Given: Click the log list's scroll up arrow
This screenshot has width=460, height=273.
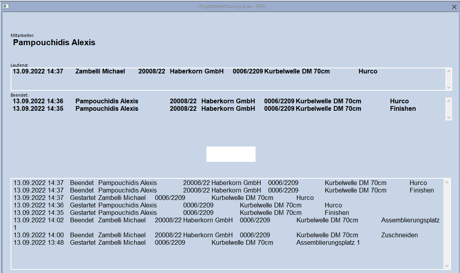Looking at the screenshot, I should 447,182.
